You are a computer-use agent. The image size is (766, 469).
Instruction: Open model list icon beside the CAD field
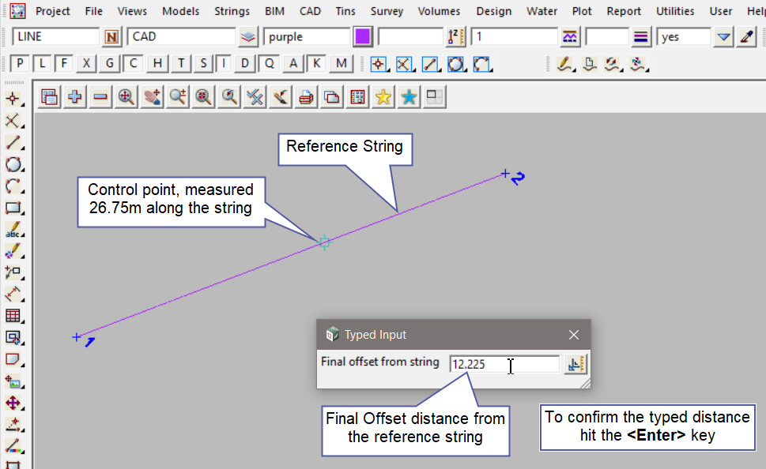coord(248,37)
